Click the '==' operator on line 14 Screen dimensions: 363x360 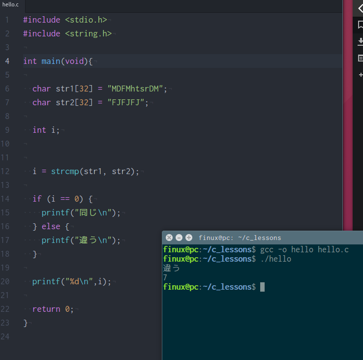65,199
